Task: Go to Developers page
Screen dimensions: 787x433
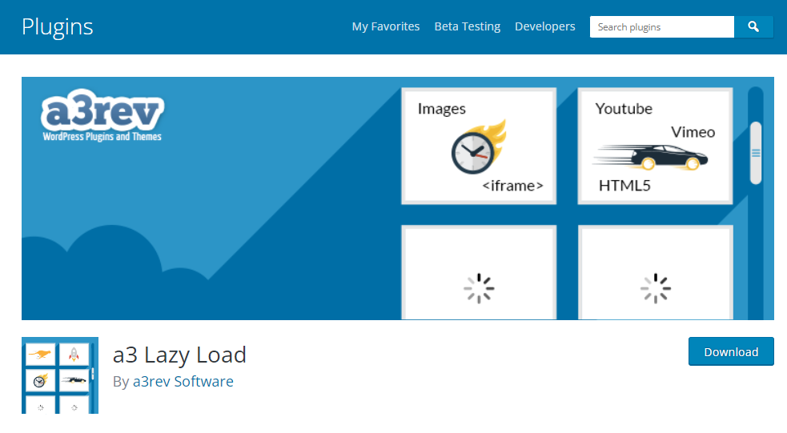Action: (545, 26)
